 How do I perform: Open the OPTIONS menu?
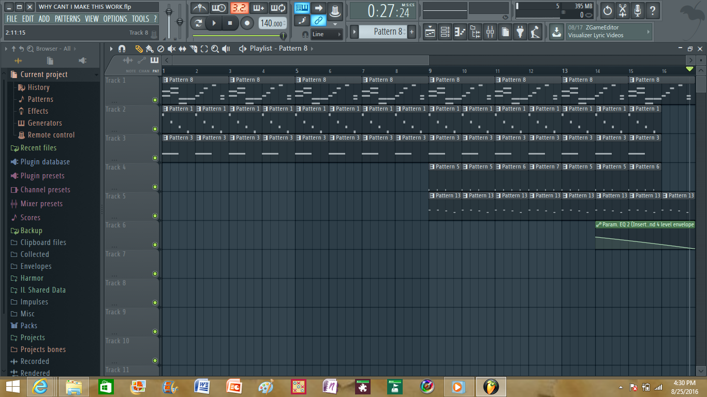coord(115,19)
